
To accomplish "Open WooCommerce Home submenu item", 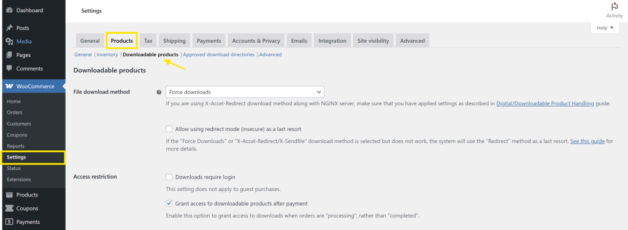I will (13, 102).
